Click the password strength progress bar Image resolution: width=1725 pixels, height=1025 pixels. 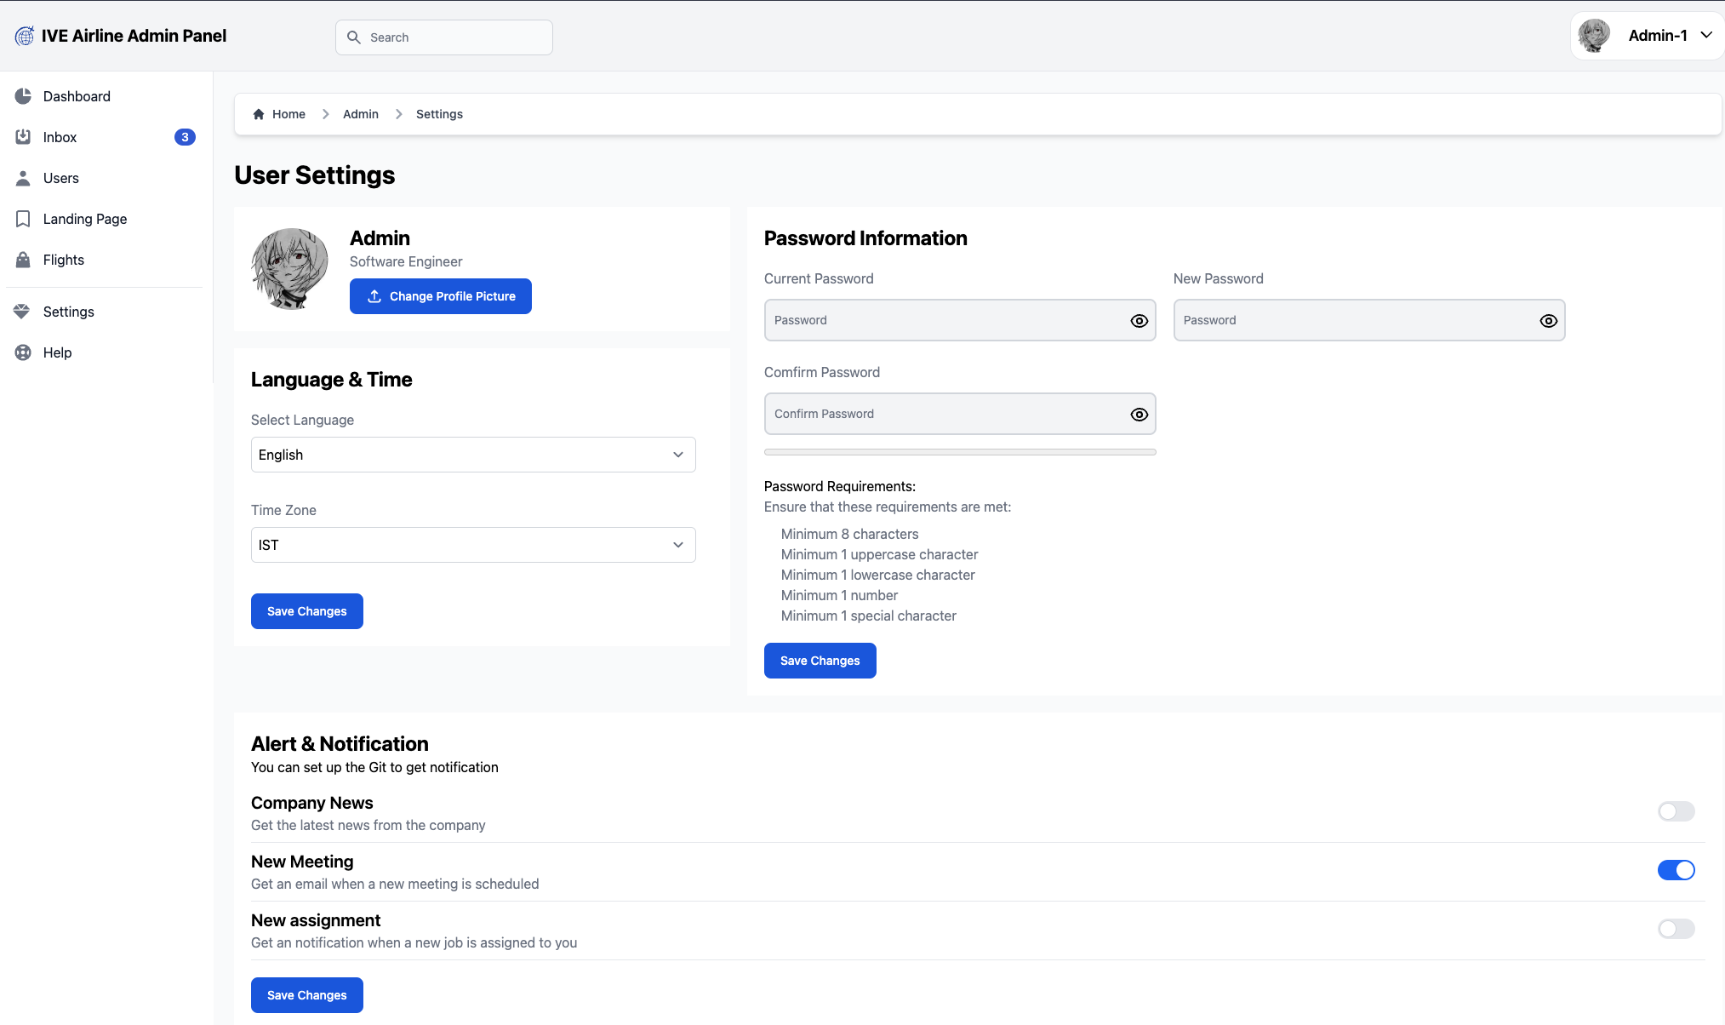coord(960,452)
